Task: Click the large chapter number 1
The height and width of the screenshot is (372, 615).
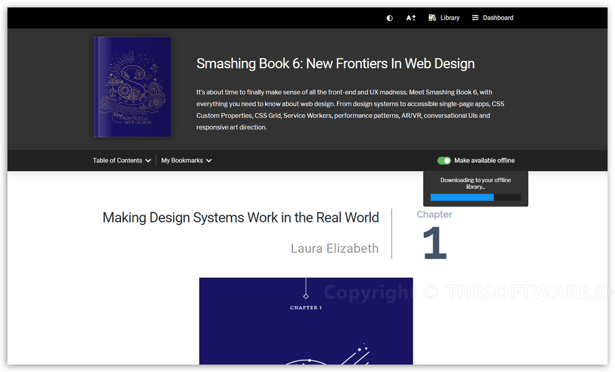Action: [x=434, y=244]
